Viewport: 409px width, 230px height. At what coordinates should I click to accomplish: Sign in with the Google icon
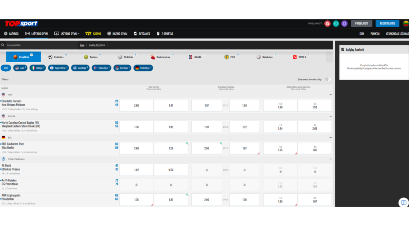328,24
